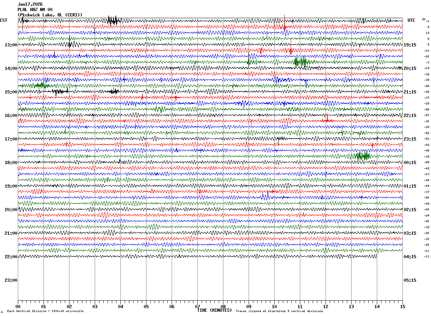Screen dimensions: 431x316
Task: Click the UTC column header
Action: (x=411, y=20)
